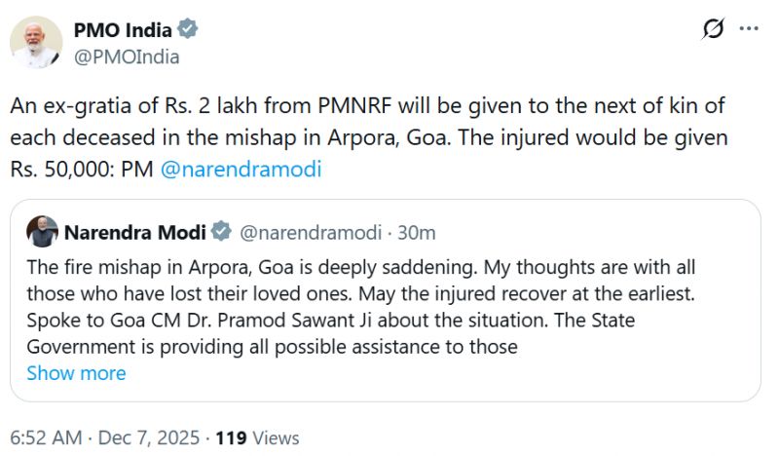Click Narendra Modi's small avatar in quoted post
The image size is (779, 456).
42,232
